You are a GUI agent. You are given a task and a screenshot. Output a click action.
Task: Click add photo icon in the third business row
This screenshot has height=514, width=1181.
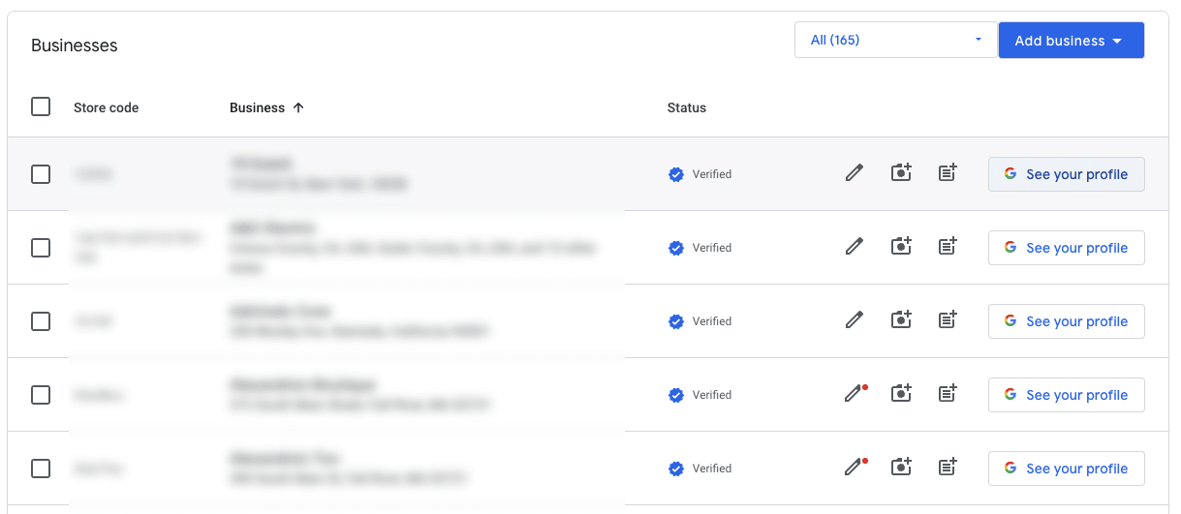[901, 320]
